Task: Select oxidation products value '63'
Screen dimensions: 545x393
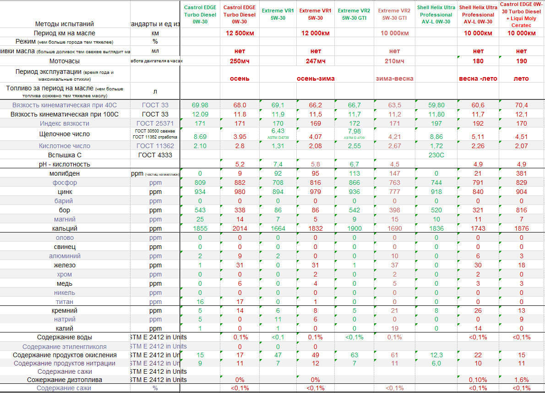Action: pos(354,355)
